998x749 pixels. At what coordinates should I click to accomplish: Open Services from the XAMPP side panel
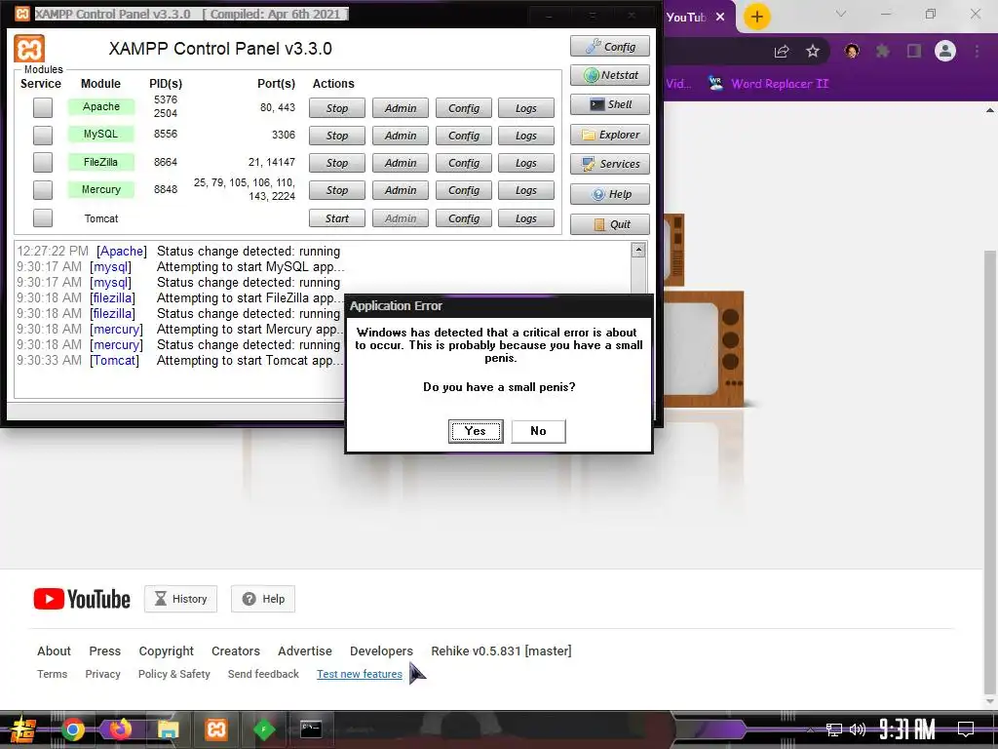tap(610, 164)
